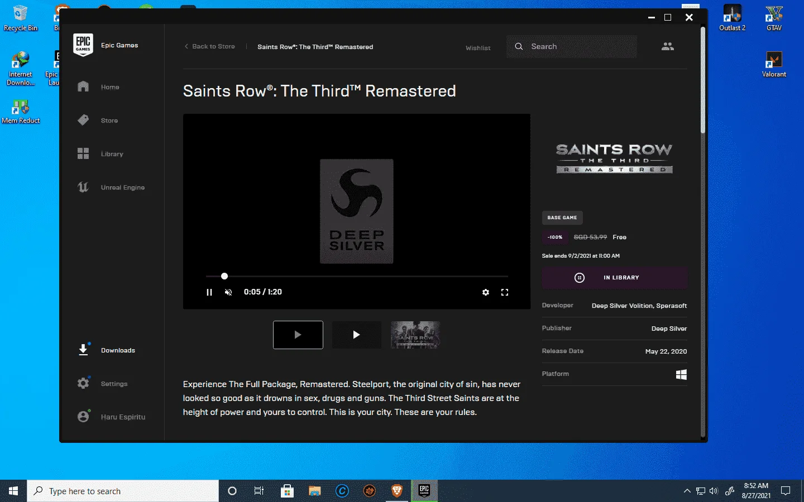Viewport: 804px width, 502px height.
Task: Click the Free price text
Action: coord(619,237)
